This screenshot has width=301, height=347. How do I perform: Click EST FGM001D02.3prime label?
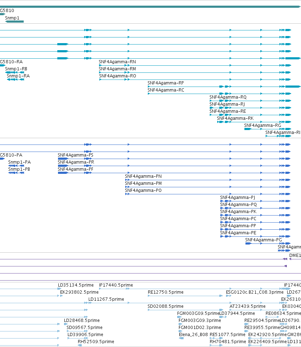pos(200,328)
